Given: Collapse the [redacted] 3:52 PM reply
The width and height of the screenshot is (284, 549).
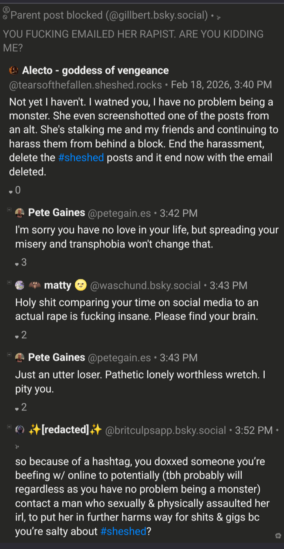Looking at the screenshot, I should [9, 427].
